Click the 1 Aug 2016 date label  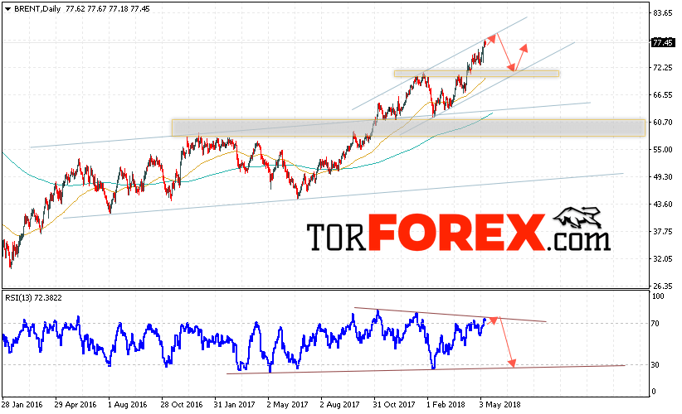click(x=128, y=405)
